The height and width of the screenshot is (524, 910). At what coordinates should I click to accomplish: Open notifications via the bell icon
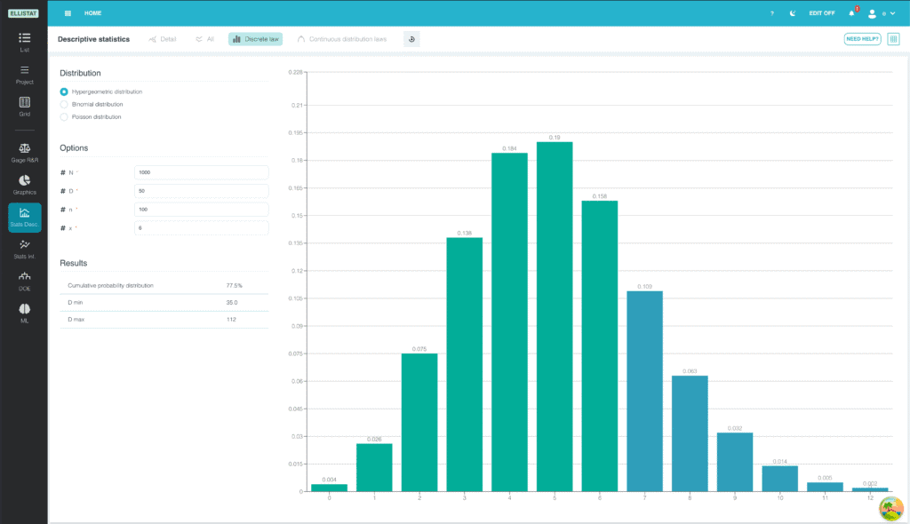(x=852, y=12)
